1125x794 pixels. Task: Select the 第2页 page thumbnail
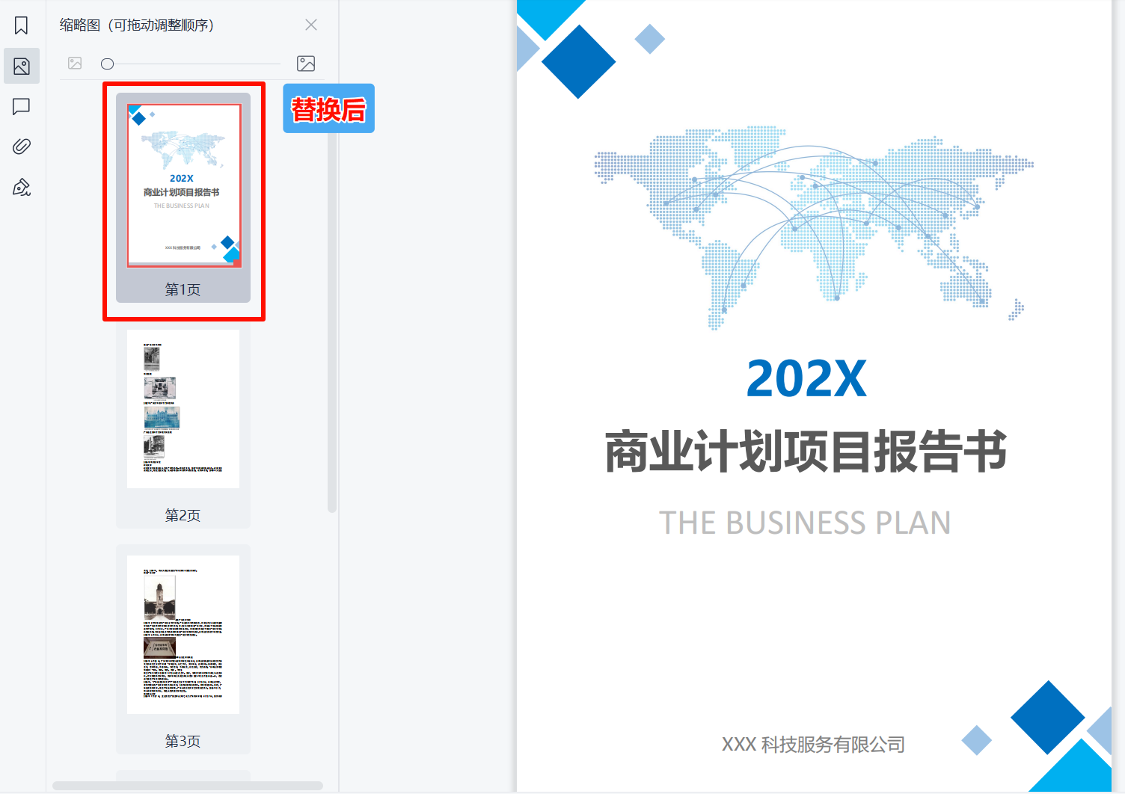click(x=183, y=409)
